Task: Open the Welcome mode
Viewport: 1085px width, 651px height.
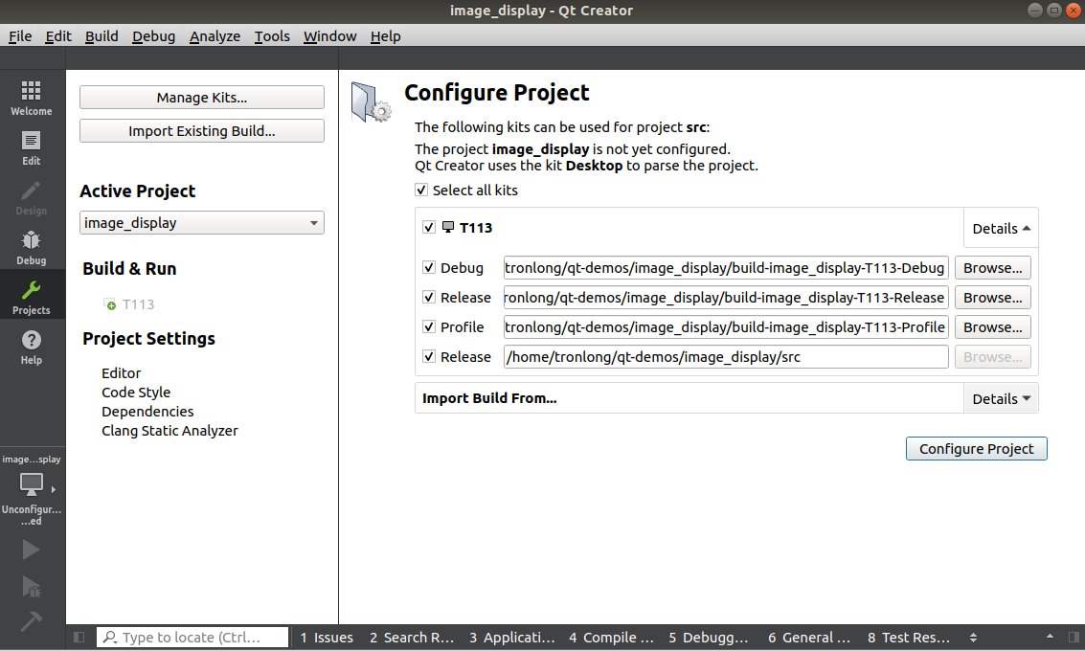Action: point(32,98)
